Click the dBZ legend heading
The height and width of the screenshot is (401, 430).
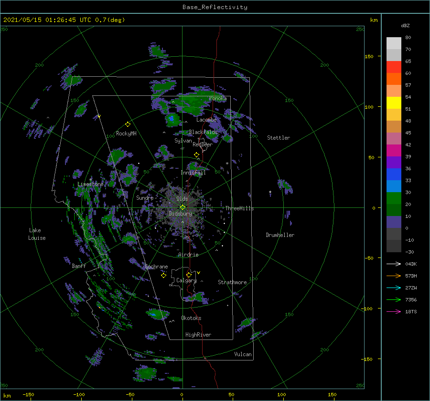click(x=405, y=25)
